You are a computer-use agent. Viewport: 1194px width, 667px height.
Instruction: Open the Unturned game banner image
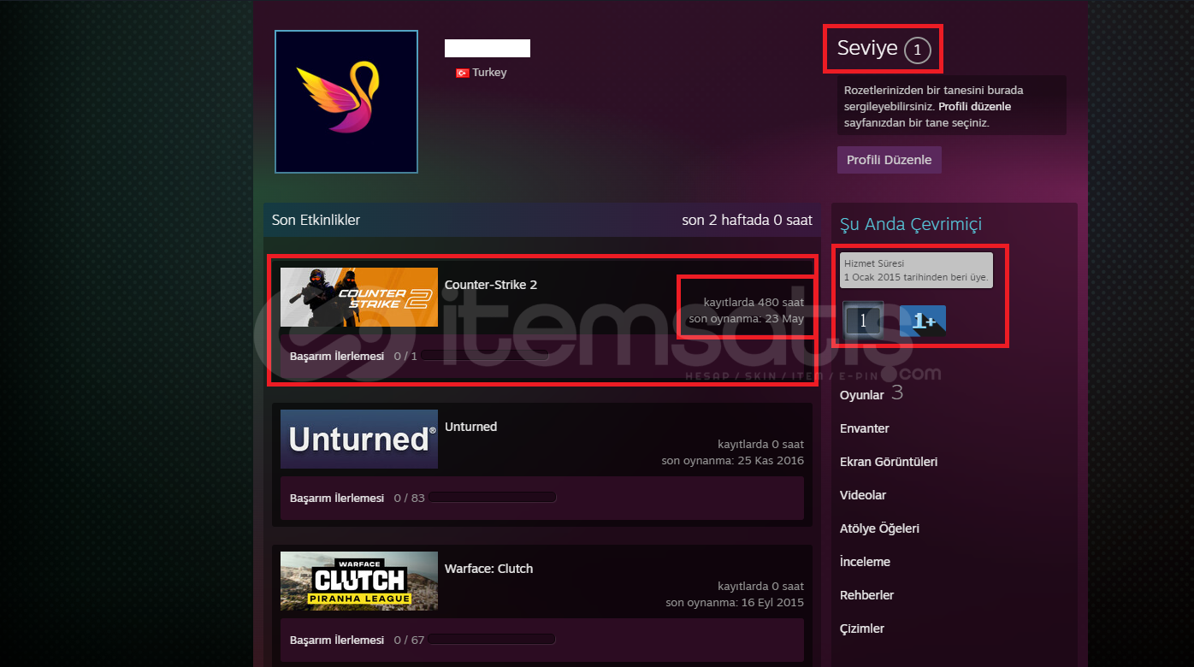click(x=359, y=440)
